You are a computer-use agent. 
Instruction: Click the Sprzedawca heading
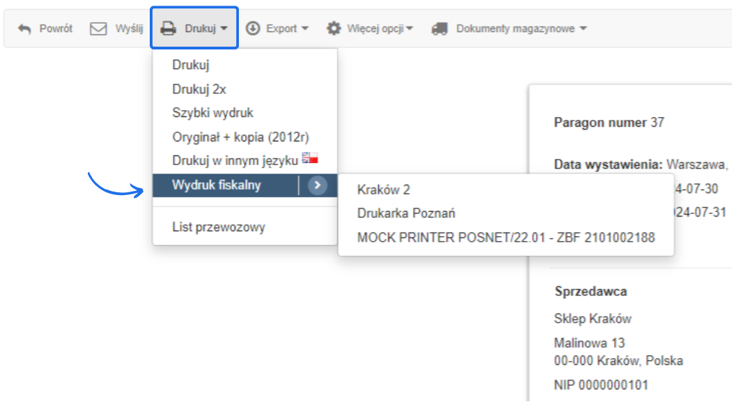click(591, 291)
